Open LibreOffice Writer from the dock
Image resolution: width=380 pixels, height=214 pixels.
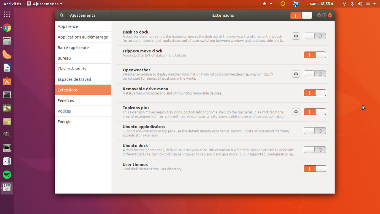7,68
